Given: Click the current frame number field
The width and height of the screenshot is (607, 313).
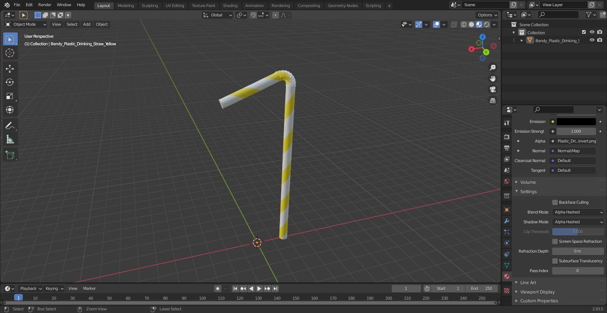Looking at the screenshot, I should 406,289.
